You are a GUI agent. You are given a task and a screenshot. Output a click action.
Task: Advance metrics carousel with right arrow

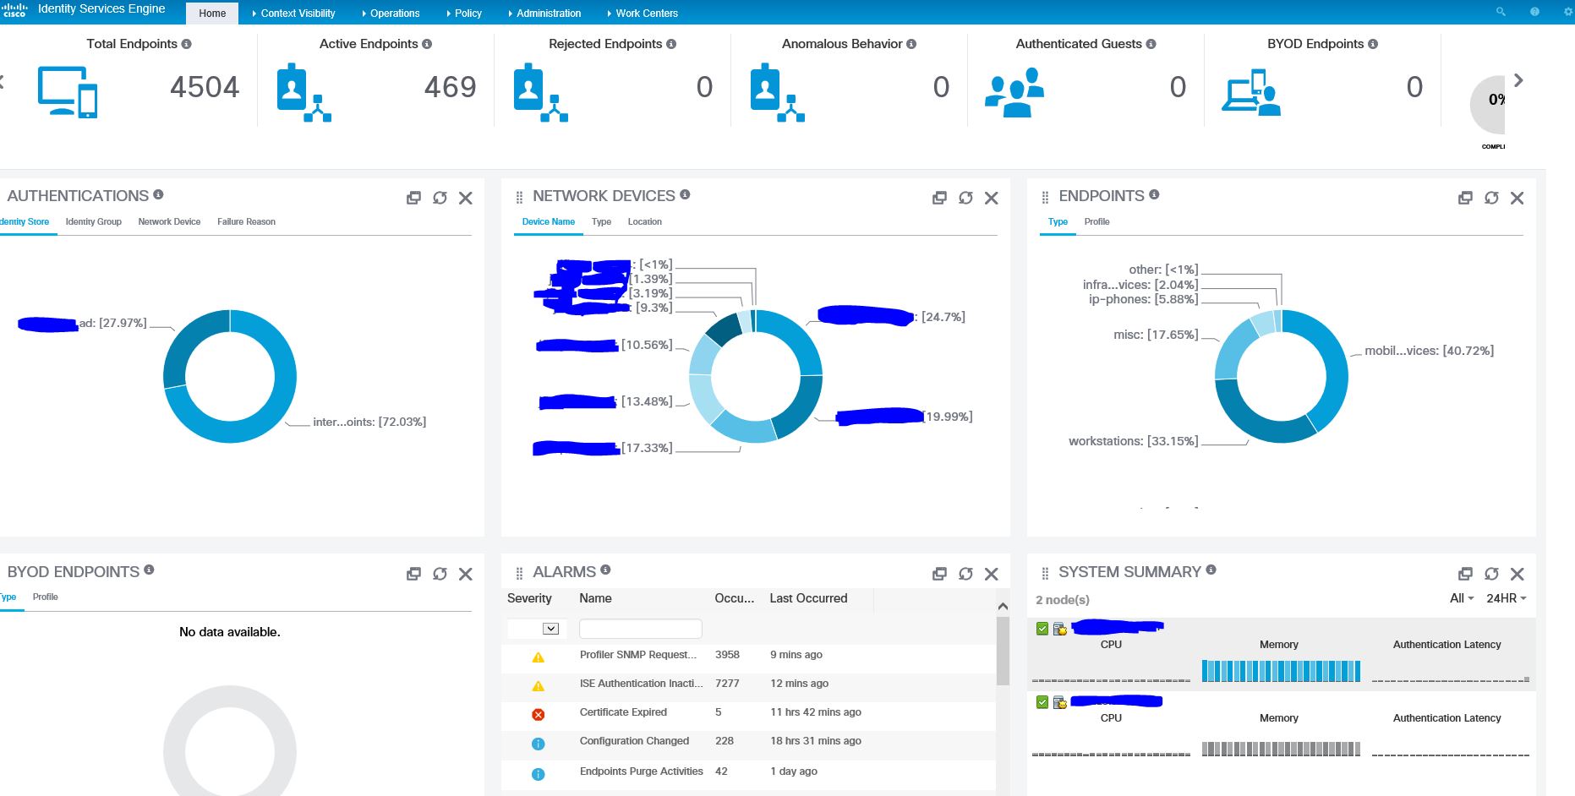[x=1518, y=80]
